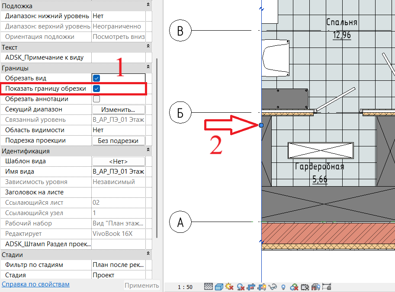Image resolution: width=395 pixels, height=292 pixels.
Task: Click Изменить... button for Секущий диапазон
Action: [x=119, y=110]
